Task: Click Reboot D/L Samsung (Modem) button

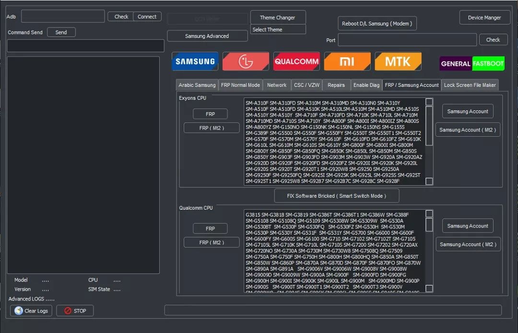Action: click(377, 24)
